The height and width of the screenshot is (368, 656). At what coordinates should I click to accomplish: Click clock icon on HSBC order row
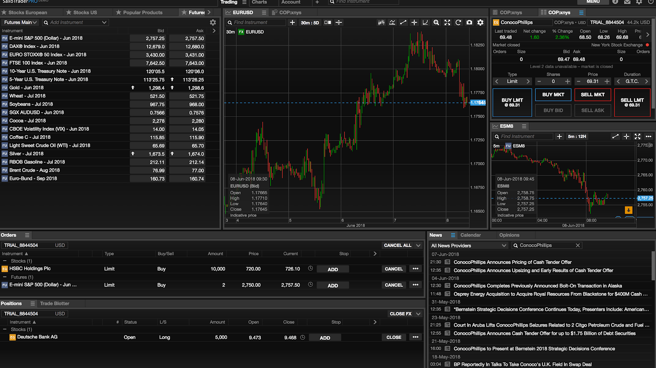pyautogui.click(x=310, y=269)
